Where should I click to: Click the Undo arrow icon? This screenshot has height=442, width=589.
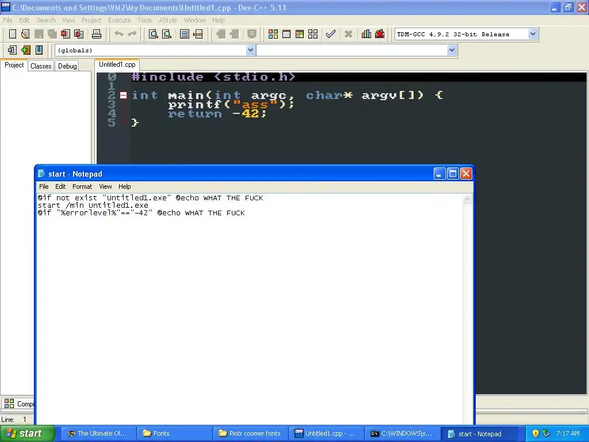119,34
